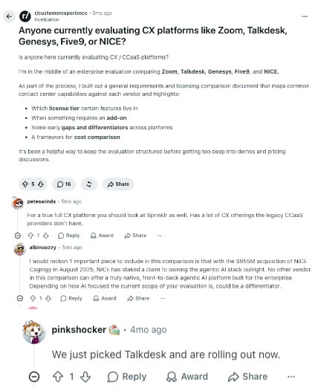
Task: Upvote the main post
Action: click(25, 184)
